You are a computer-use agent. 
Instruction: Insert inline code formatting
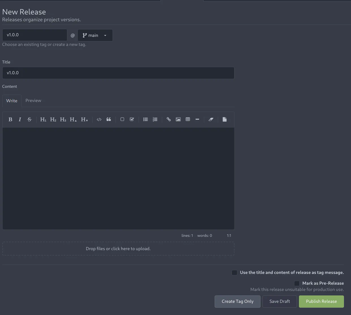(99, 120)
